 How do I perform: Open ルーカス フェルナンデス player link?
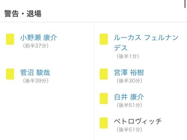(146, 43)
